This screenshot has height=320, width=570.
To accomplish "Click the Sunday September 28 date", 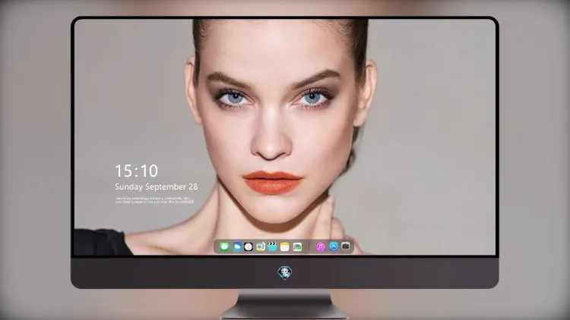I will [x=157, y=187].
